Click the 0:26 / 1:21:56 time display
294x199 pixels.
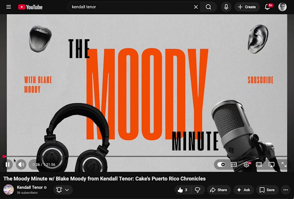[x=44, y=164]
